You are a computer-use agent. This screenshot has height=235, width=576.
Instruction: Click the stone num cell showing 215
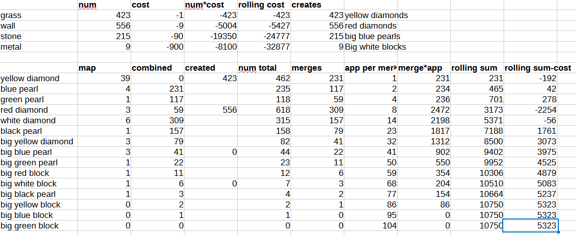click(104, 36)
